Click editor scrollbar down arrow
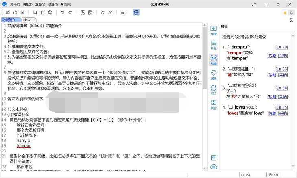The image size is (297, 178). click(x=205, y=169)
